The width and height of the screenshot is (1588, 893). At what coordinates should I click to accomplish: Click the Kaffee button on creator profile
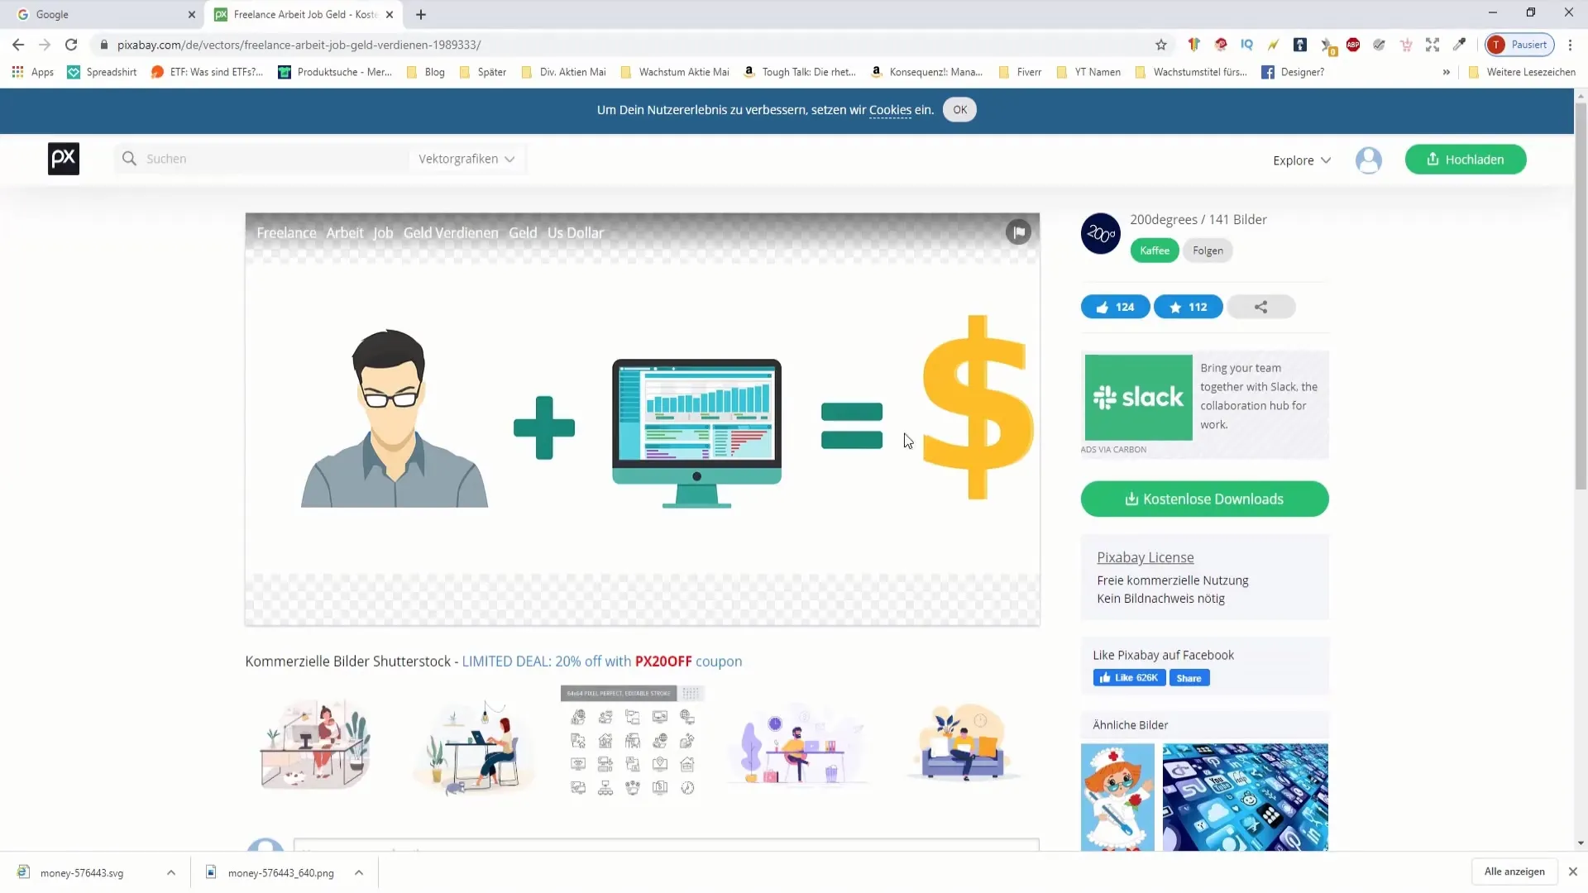coord(1155,251)
